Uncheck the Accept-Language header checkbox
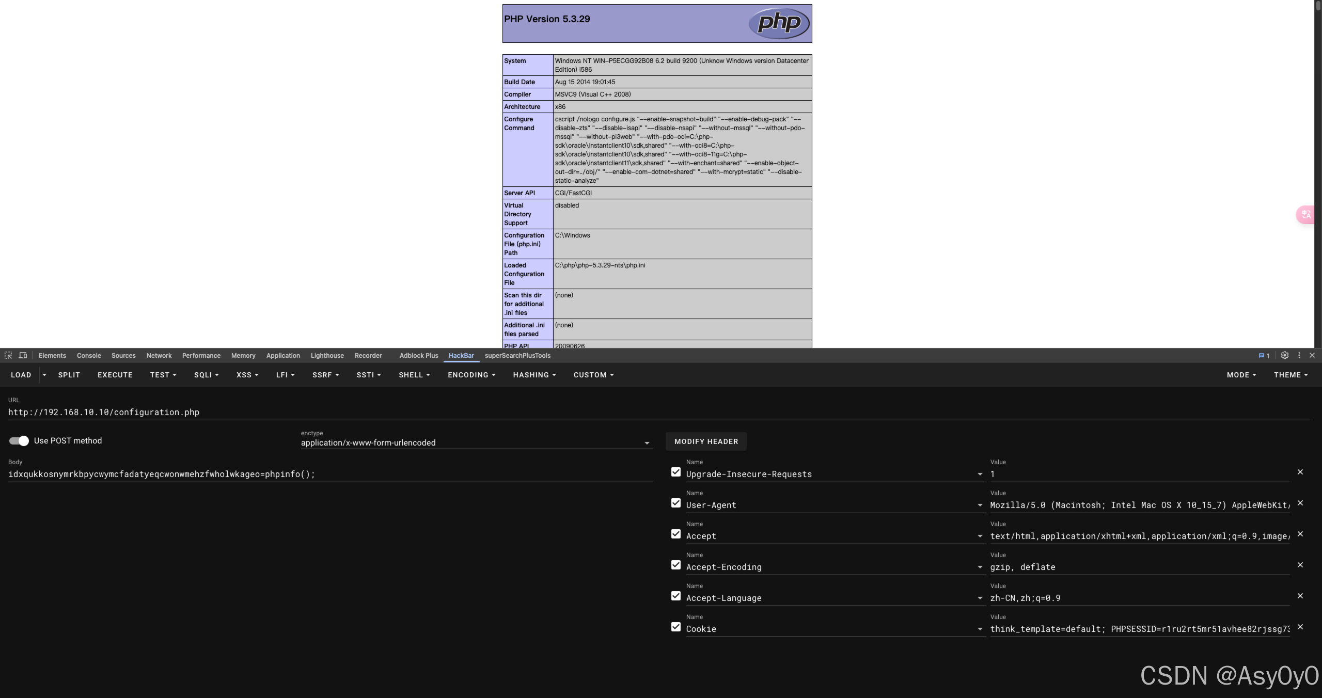 tap(675, 596)
